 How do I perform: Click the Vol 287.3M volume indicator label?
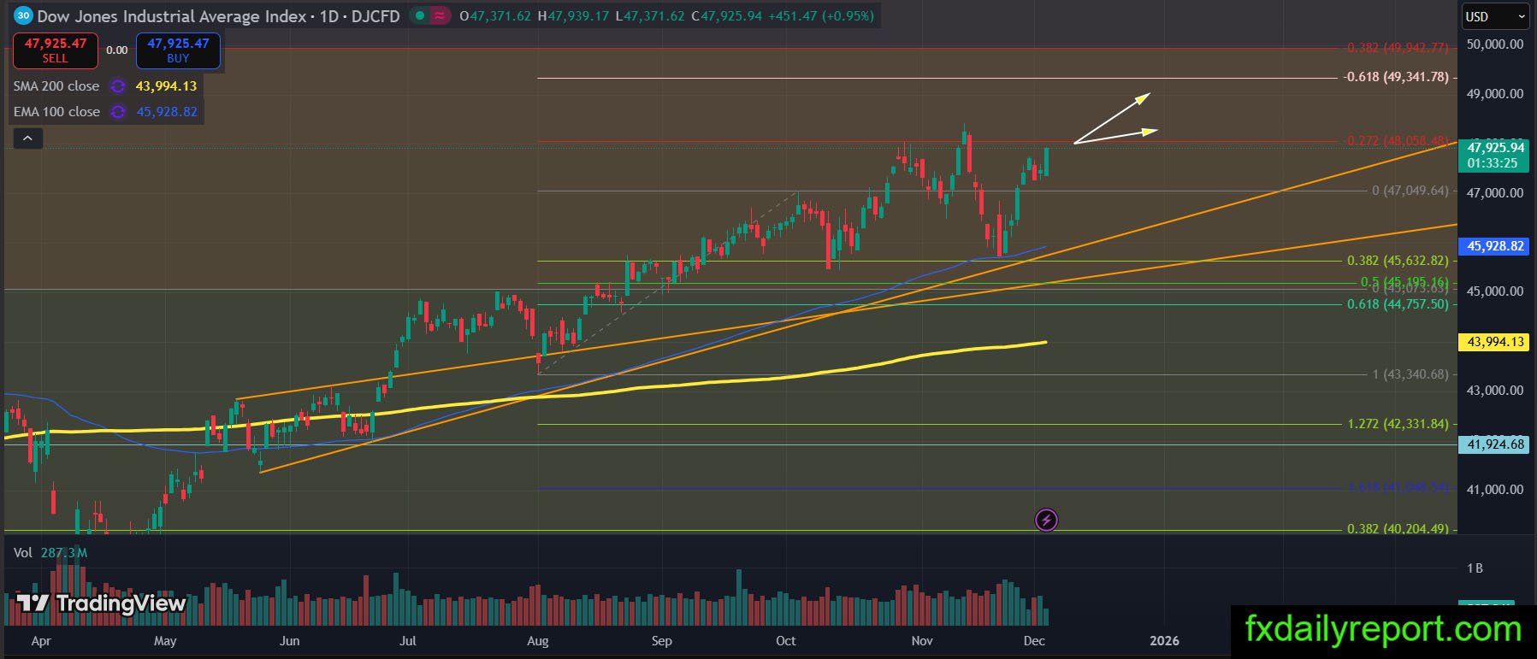50,552
